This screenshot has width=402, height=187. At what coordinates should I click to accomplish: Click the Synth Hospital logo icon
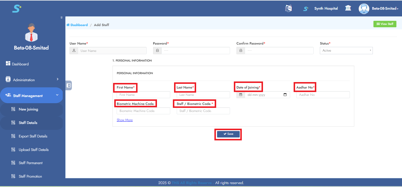point(306,9)
